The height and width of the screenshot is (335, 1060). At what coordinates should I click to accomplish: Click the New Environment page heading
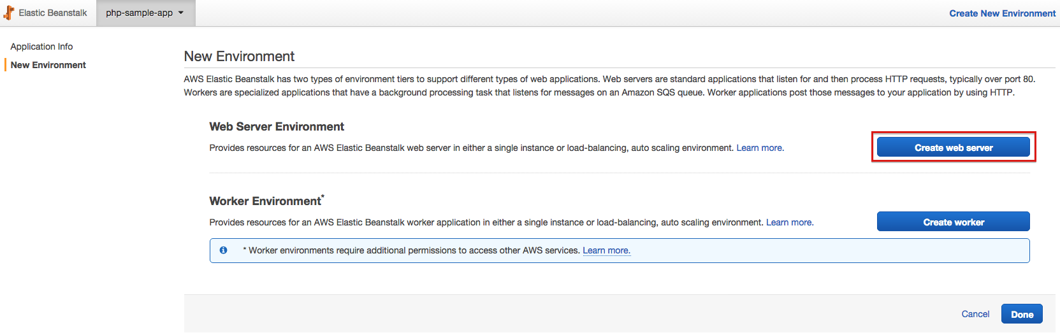click(x=239, y=57)
